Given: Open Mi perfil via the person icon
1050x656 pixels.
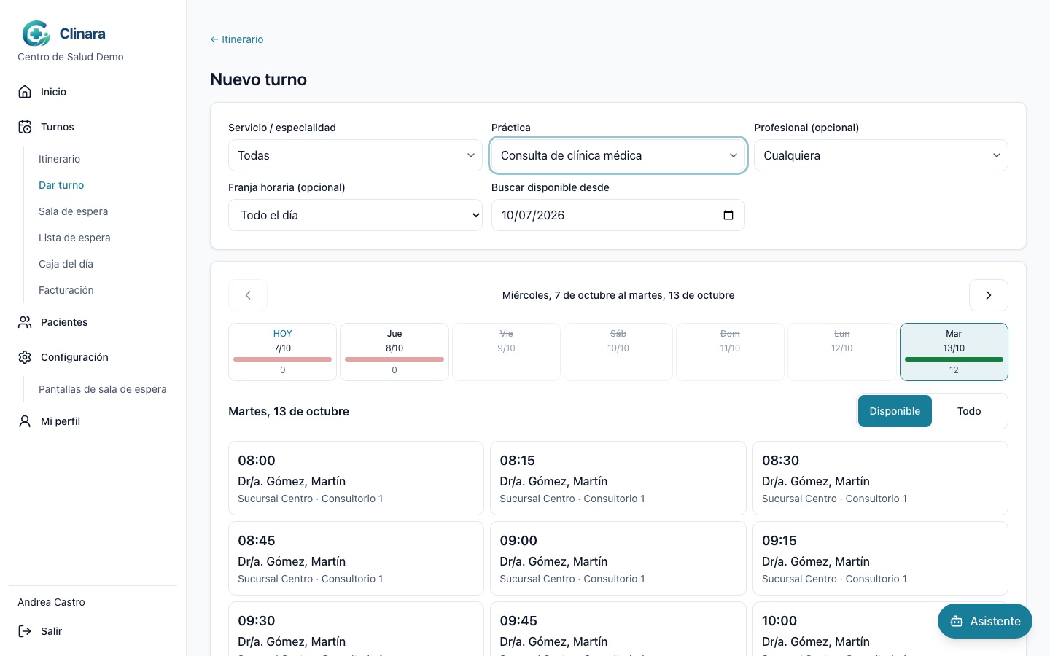Looking at the screenshot, I should 25,421.
